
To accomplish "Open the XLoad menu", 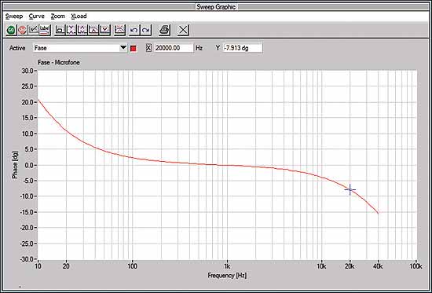I will coord(79,16).
